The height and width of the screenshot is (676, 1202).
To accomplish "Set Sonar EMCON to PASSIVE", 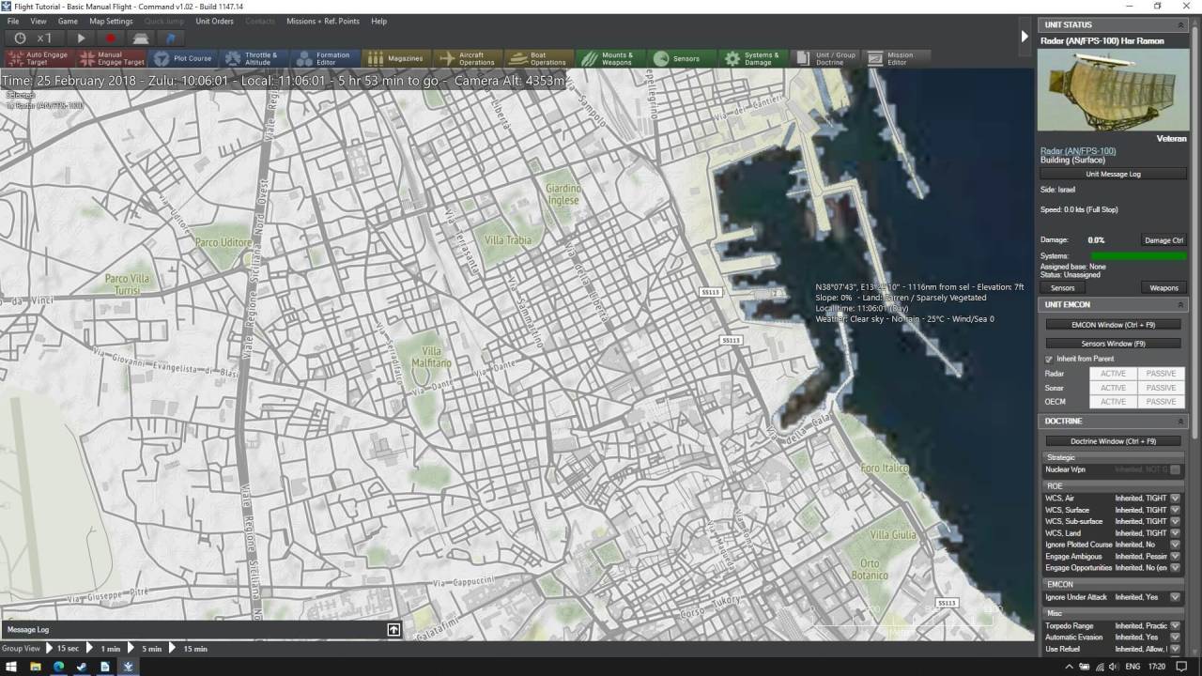I will (1161, 388).
